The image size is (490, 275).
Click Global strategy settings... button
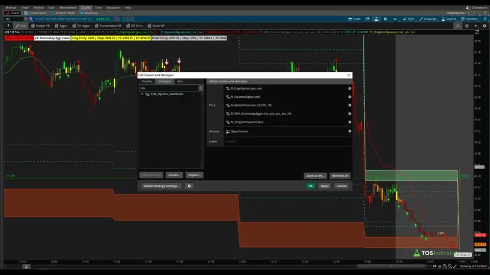[x=161, y=186]
